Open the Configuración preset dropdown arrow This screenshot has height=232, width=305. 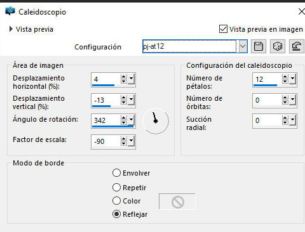(243, 46)
